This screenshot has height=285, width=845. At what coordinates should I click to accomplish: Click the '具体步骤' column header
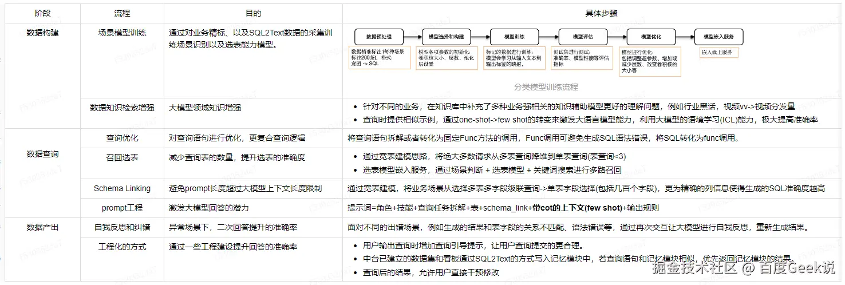[593, 13]
